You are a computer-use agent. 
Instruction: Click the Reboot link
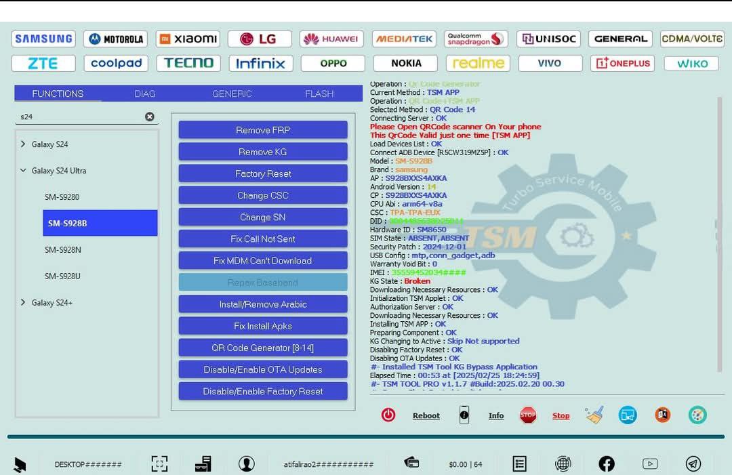coord(426,415)
